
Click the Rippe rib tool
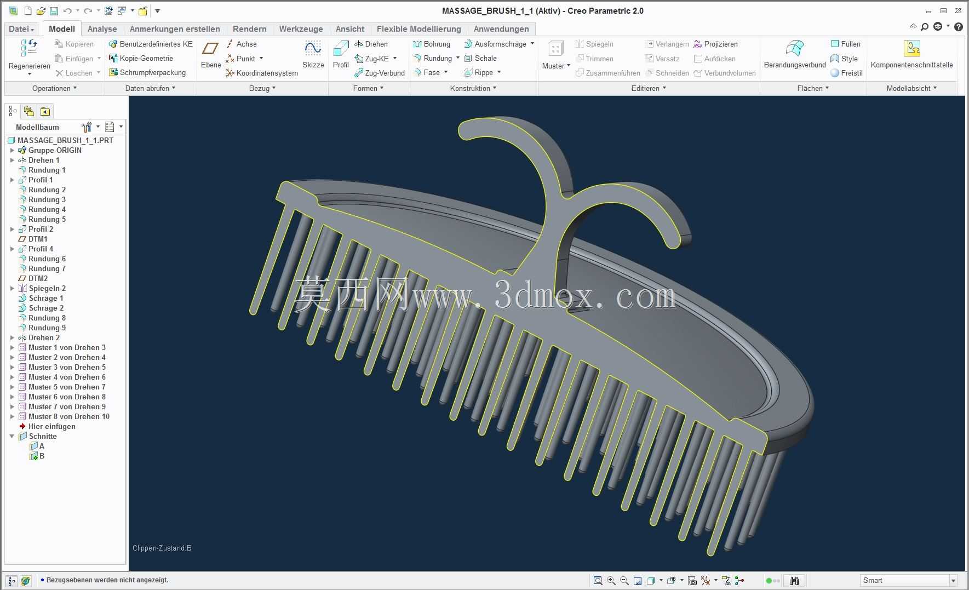pos(478,72)
